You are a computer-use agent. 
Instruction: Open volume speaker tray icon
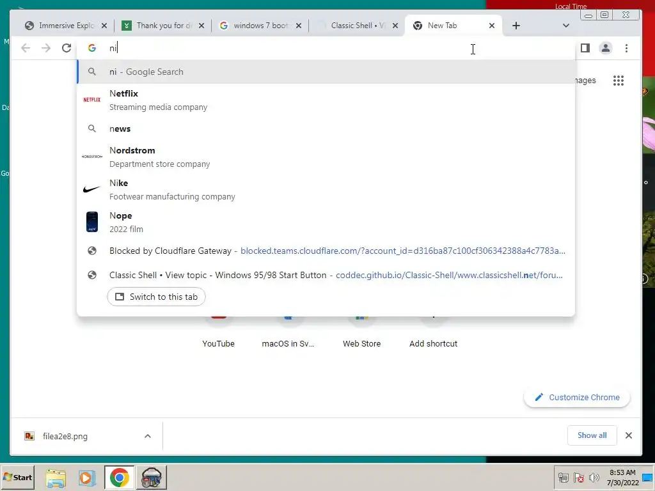(594, 478)
